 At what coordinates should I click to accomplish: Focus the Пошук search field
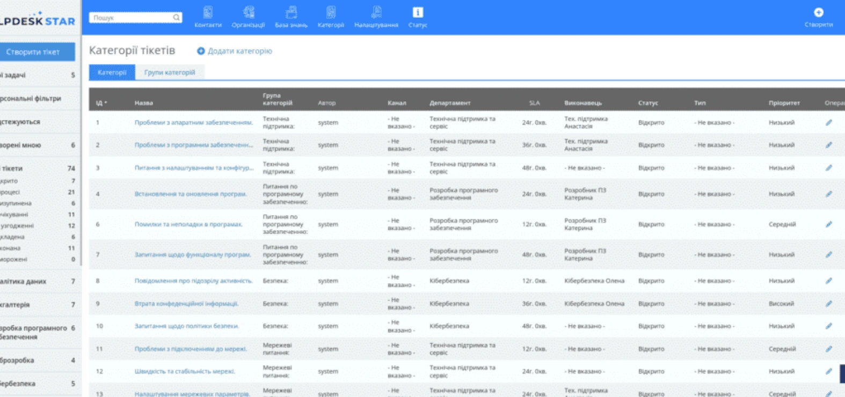point(132,18)
